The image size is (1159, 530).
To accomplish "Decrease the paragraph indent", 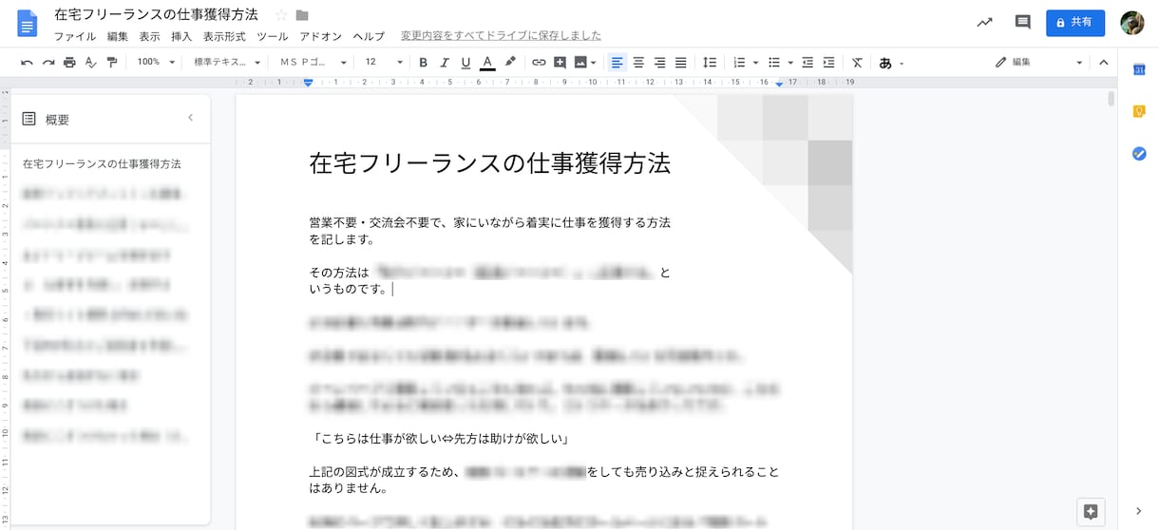I will (807, 63).
